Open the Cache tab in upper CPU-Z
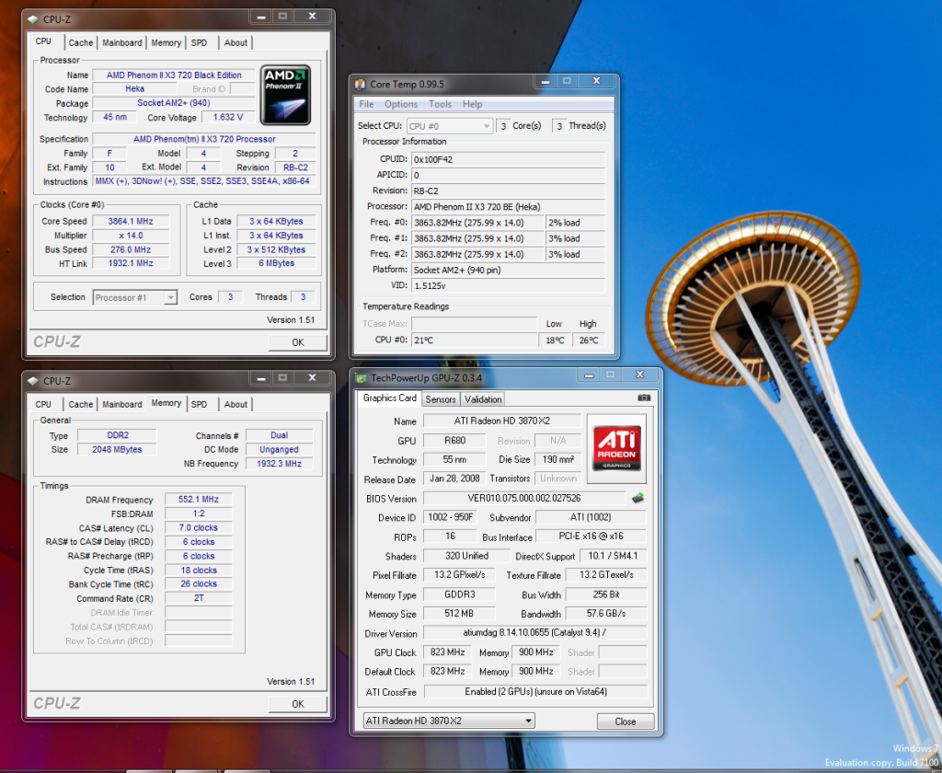Viewport: 942px width, 773px height. tap(81, 42)
